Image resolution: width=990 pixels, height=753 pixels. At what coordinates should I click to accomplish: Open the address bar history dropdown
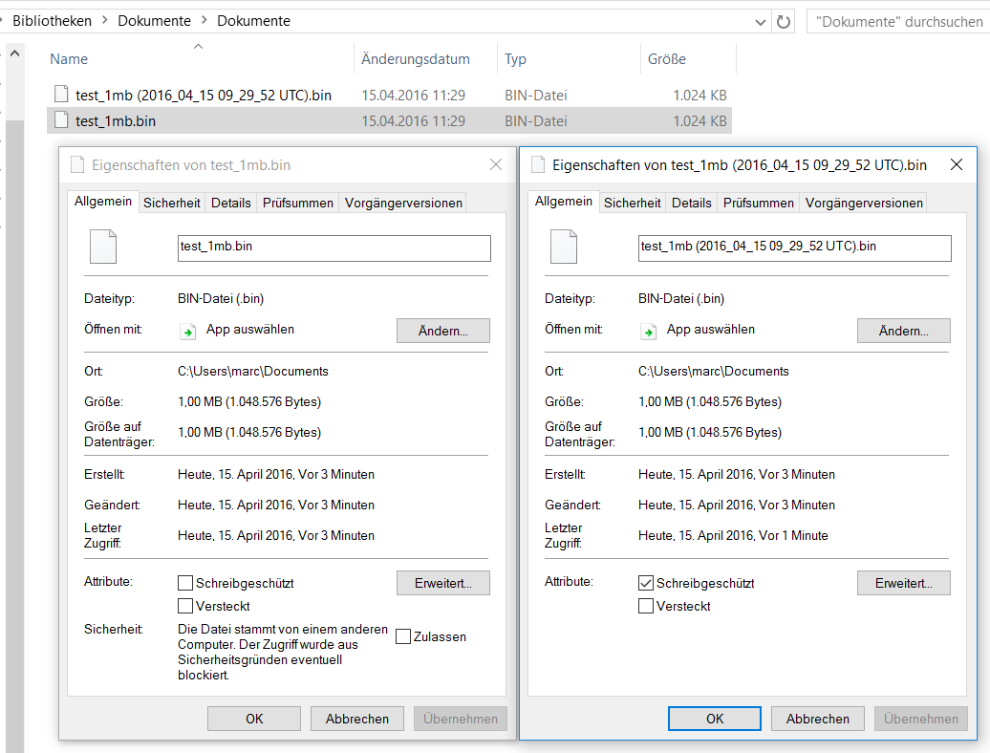point(761,21)
